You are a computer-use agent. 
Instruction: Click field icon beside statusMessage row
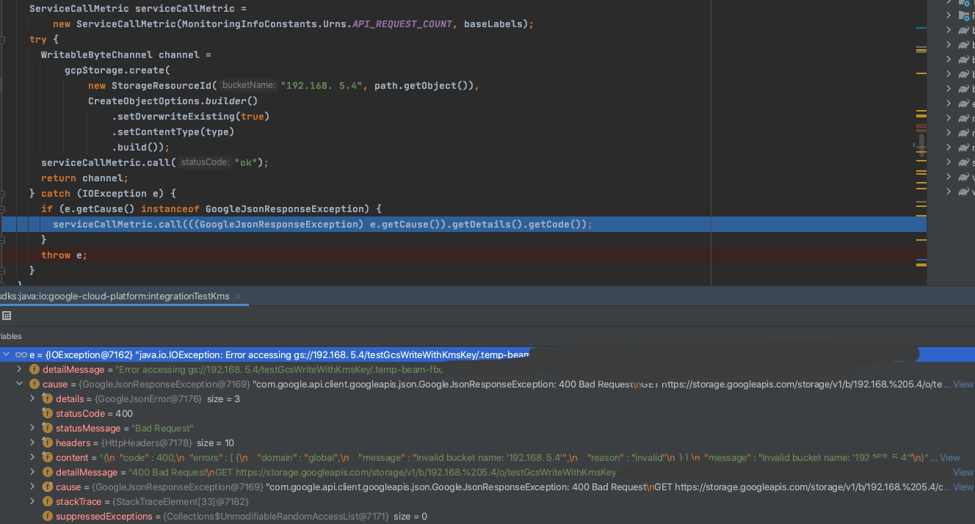[x=47, y=428]
